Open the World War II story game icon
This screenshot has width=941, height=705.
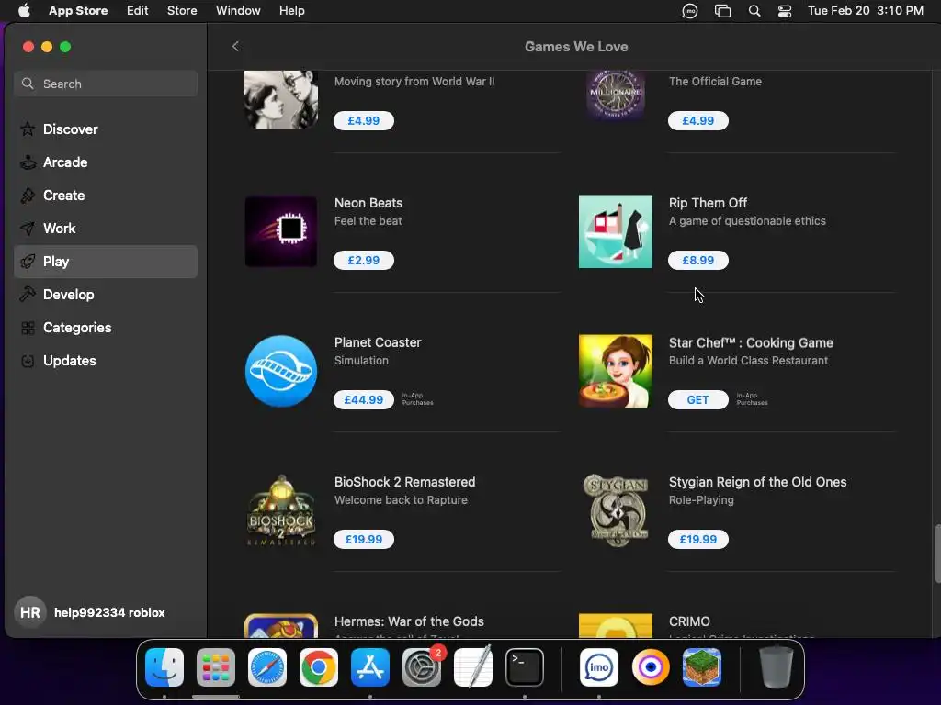coord(281,99)
